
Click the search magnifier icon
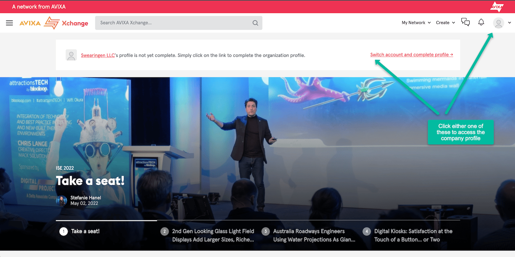pos(255,23)
